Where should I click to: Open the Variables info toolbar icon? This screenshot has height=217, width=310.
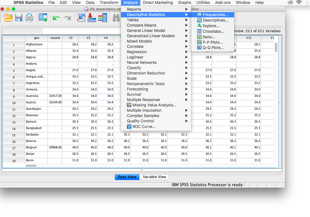[x=102, y=18]
